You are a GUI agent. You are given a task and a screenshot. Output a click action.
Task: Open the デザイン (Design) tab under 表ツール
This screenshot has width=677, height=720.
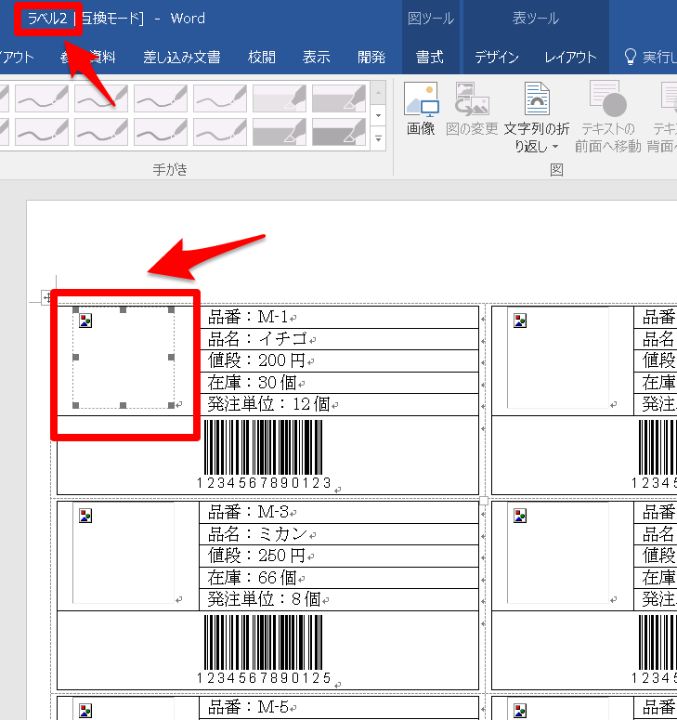[497, 57]
